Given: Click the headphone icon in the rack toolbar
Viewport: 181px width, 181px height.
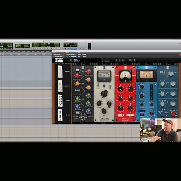Looking at the screenshot, I should coord(130,60).
